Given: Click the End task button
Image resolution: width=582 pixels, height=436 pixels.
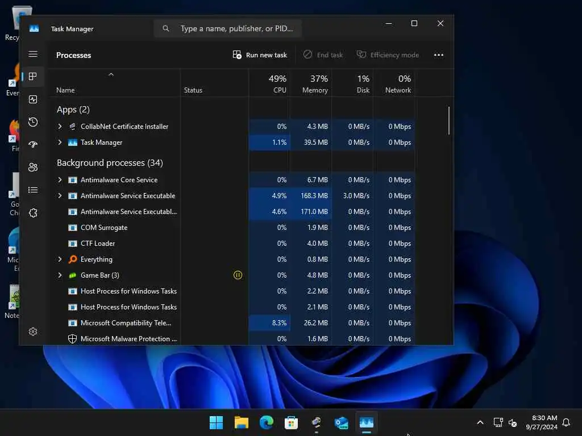Looking at the screenshot, I should [323, 55].
